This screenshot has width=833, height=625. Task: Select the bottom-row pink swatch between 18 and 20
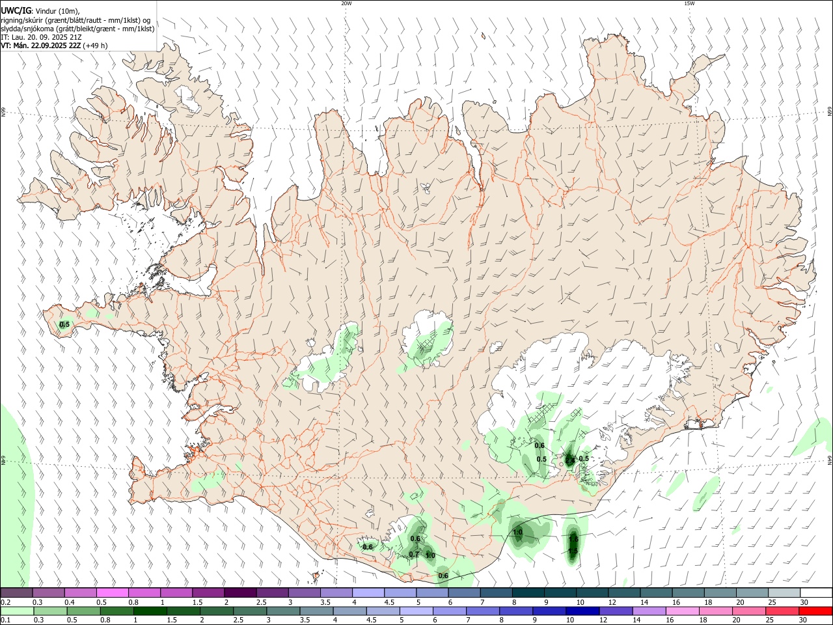(717, 611)
